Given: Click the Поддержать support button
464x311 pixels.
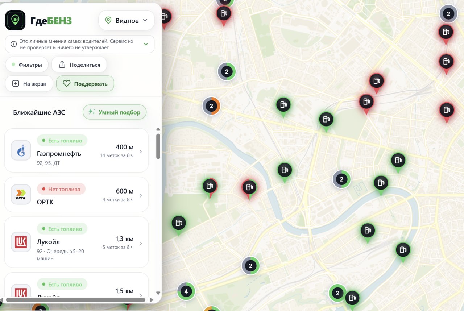Looking at the screenshot, I should pyautogui.click(x=85, y=84).
